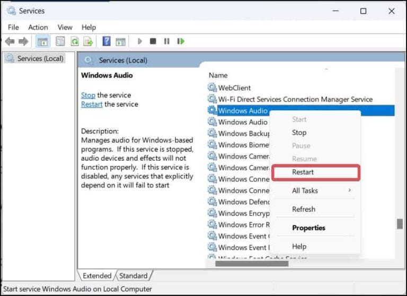This screenshot has height=296, width=407.
Task: Expand the All Tasks submenu arrow
Action: [349, 190]
